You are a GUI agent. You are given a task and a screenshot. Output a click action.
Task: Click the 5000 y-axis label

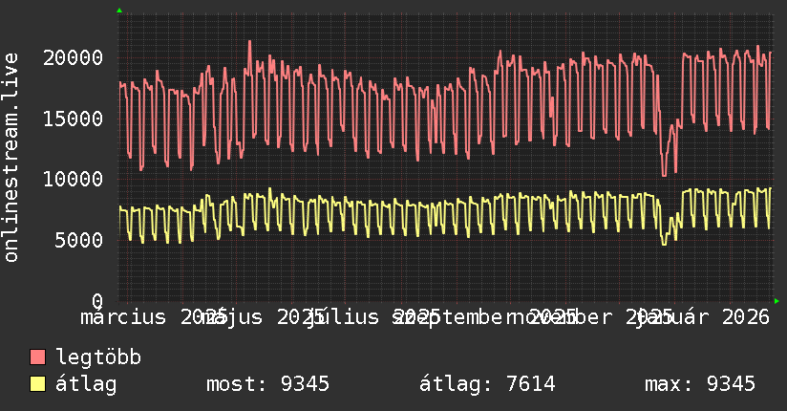pos(79,240)
